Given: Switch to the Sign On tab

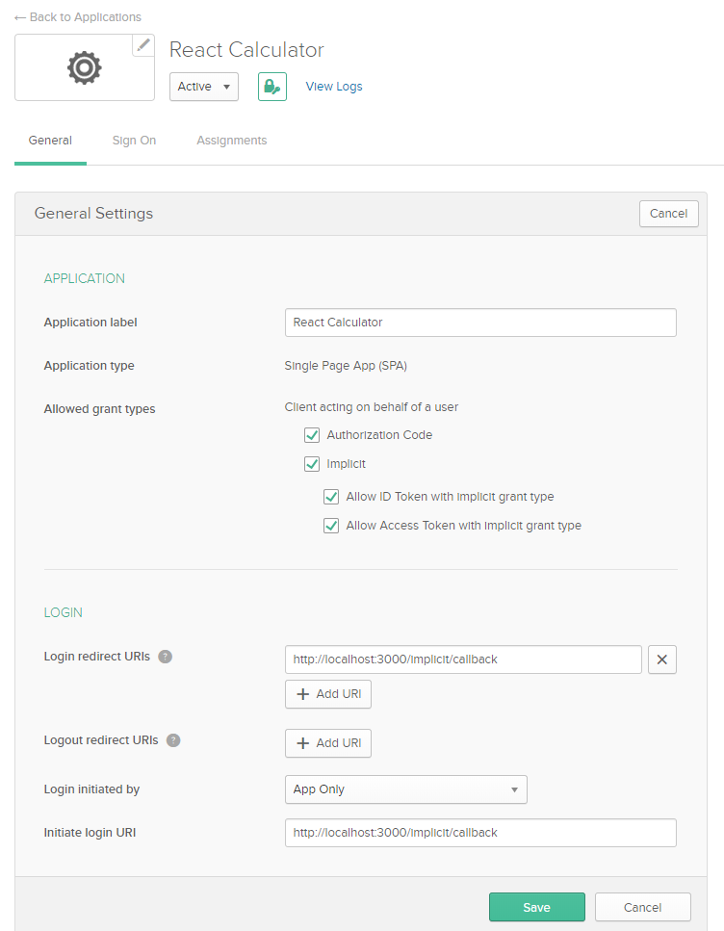Looking at the screenshot, I should coord(134,141).
